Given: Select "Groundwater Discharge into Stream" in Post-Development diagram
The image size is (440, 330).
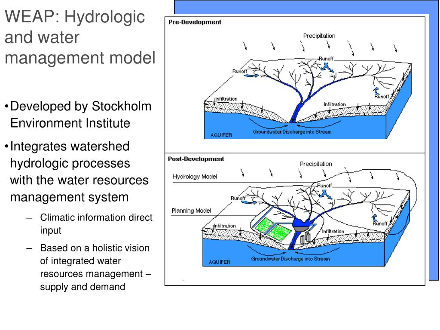Looking at the screenshot, I should click(290, 259).
